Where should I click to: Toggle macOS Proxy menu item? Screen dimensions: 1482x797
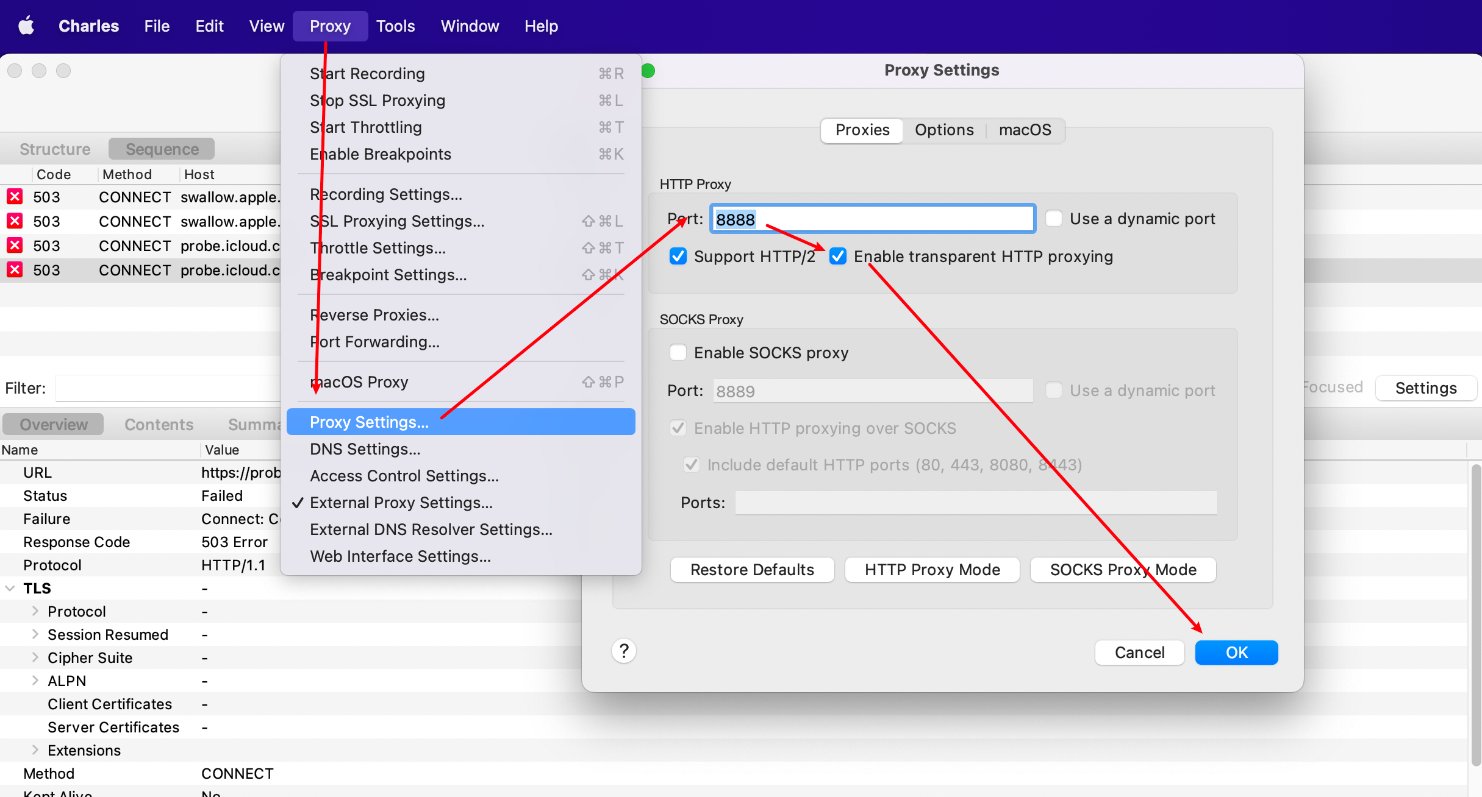tap(461, 382)
